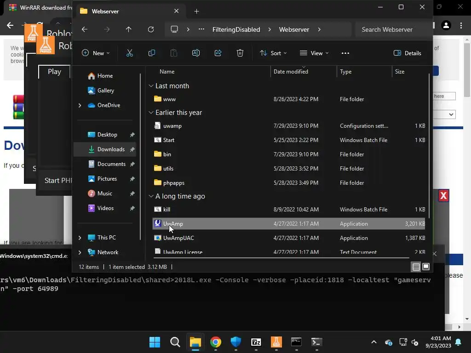Select the phpapps folder

[289, 183]
